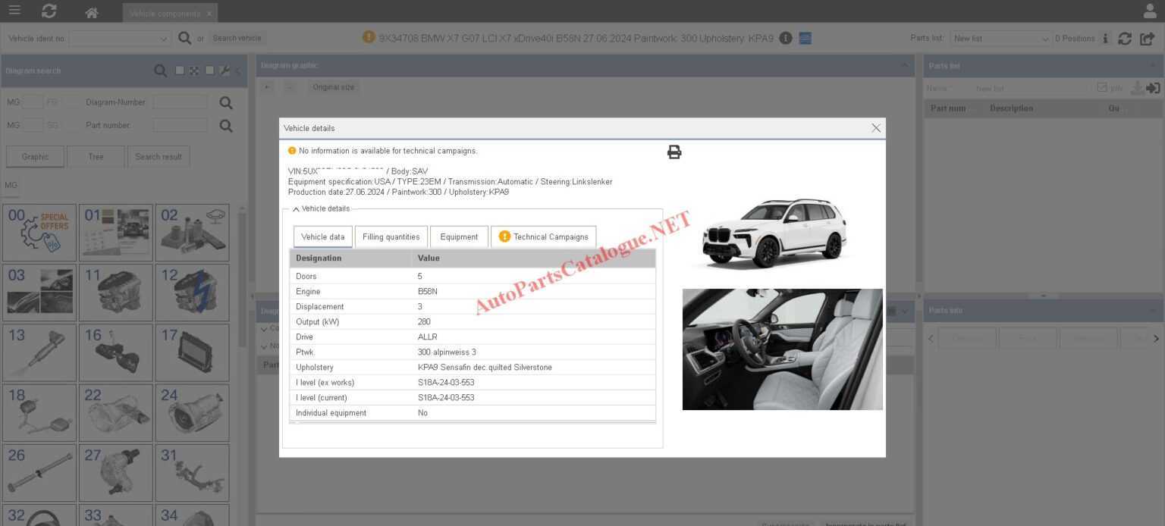Open the wrench settings icon in Diagram search

(x=225, y=70)
